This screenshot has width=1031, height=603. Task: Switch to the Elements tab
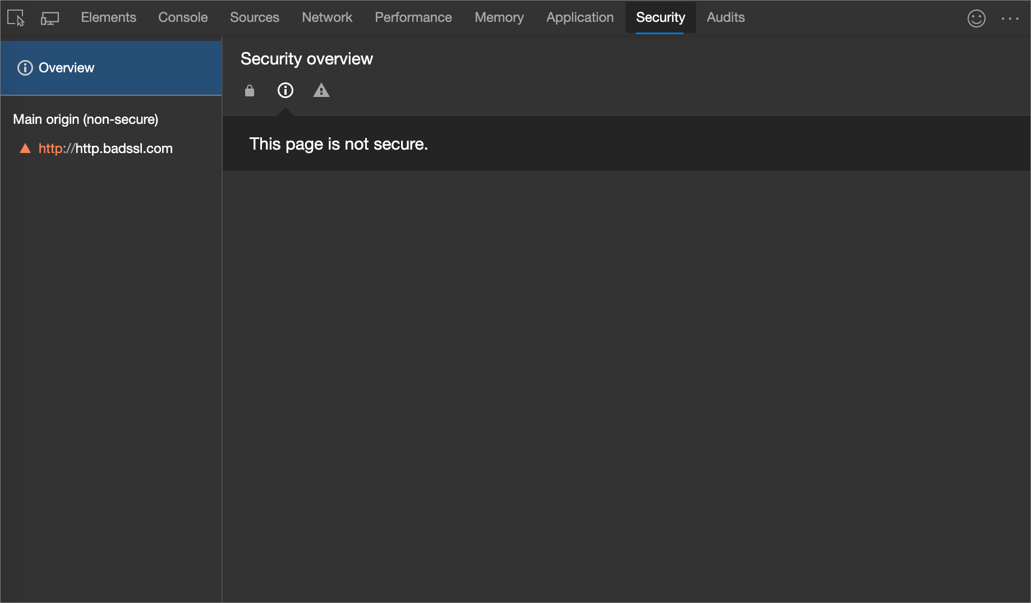tap(109, 17)
